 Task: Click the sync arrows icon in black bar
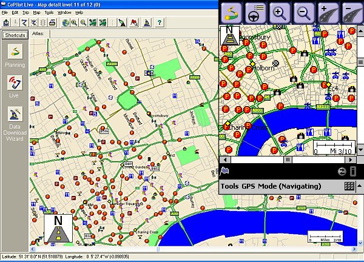(342, 172)
